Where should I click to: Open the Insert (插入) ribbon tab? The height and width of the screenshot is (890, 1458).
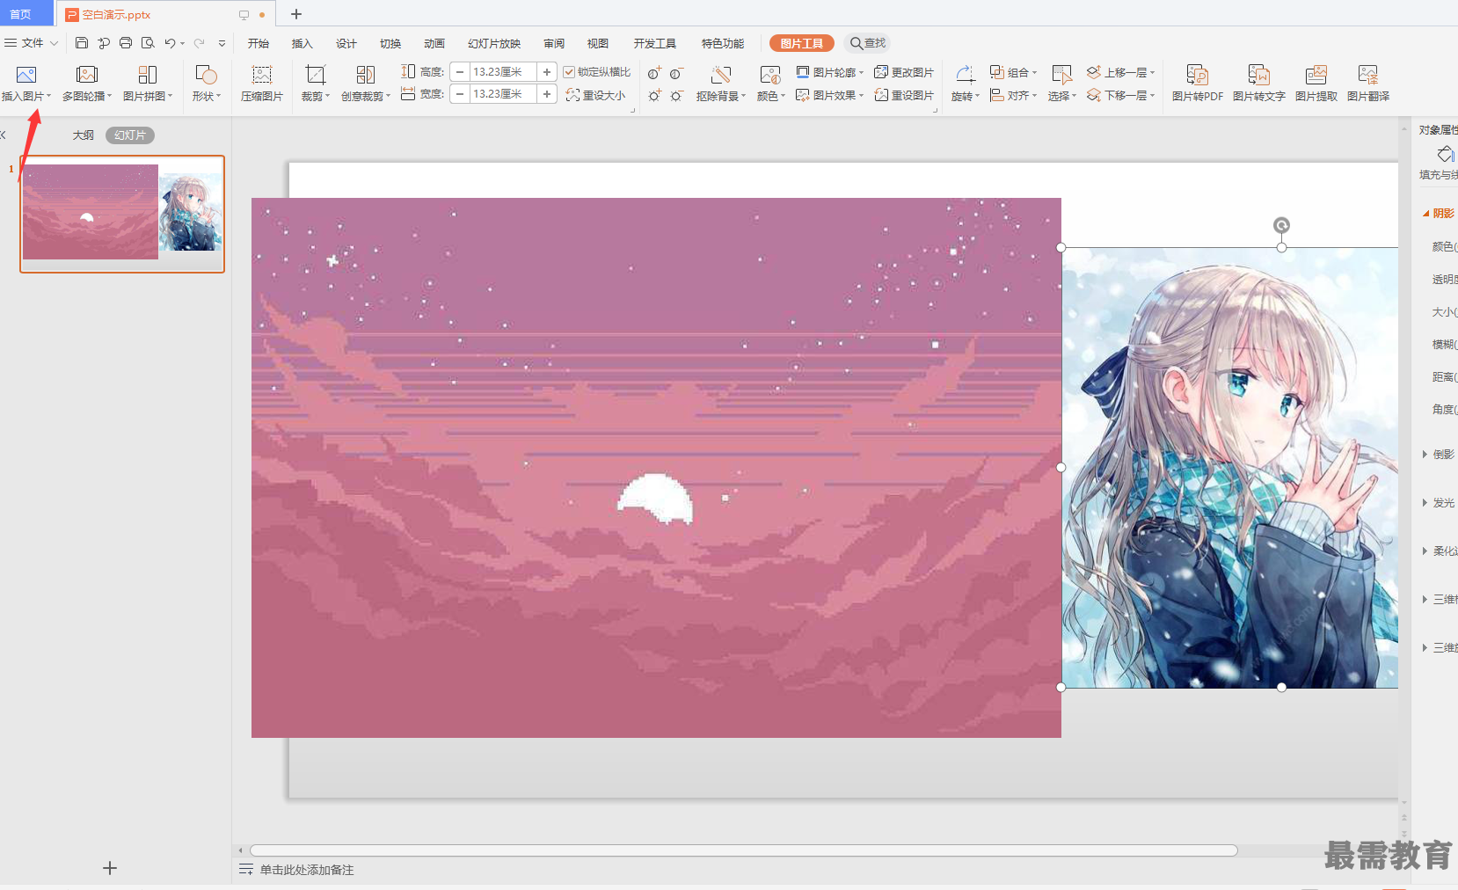(303, 43)
